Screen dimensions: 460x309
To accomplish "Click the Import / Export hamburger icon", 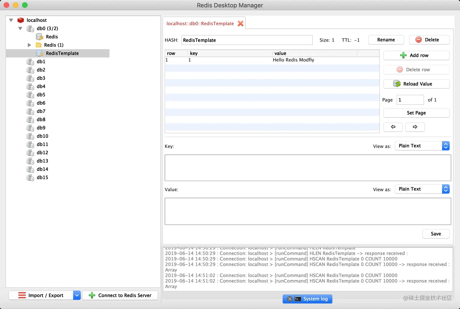I will click(22, 295).
